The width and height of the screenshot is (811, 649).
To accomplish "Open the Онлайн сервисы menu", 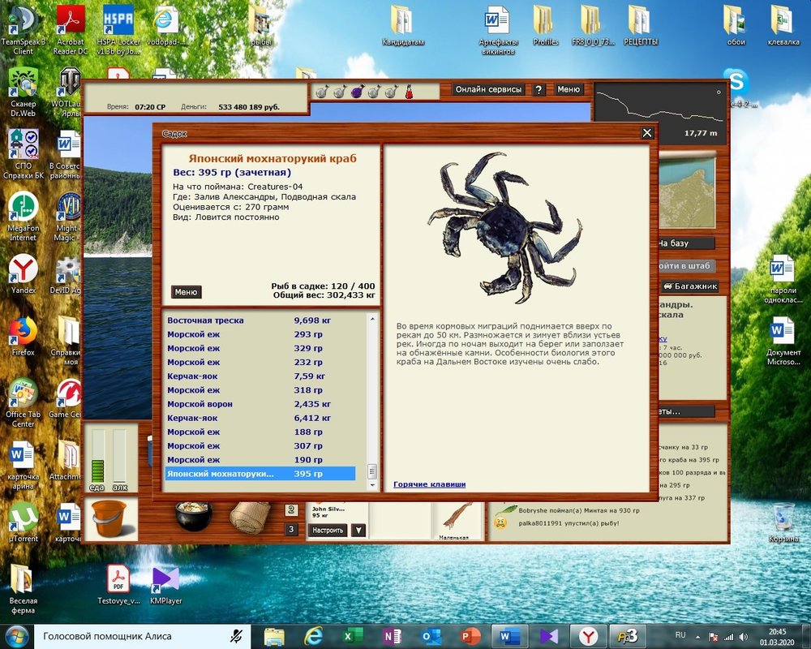I will pos(488,90).
